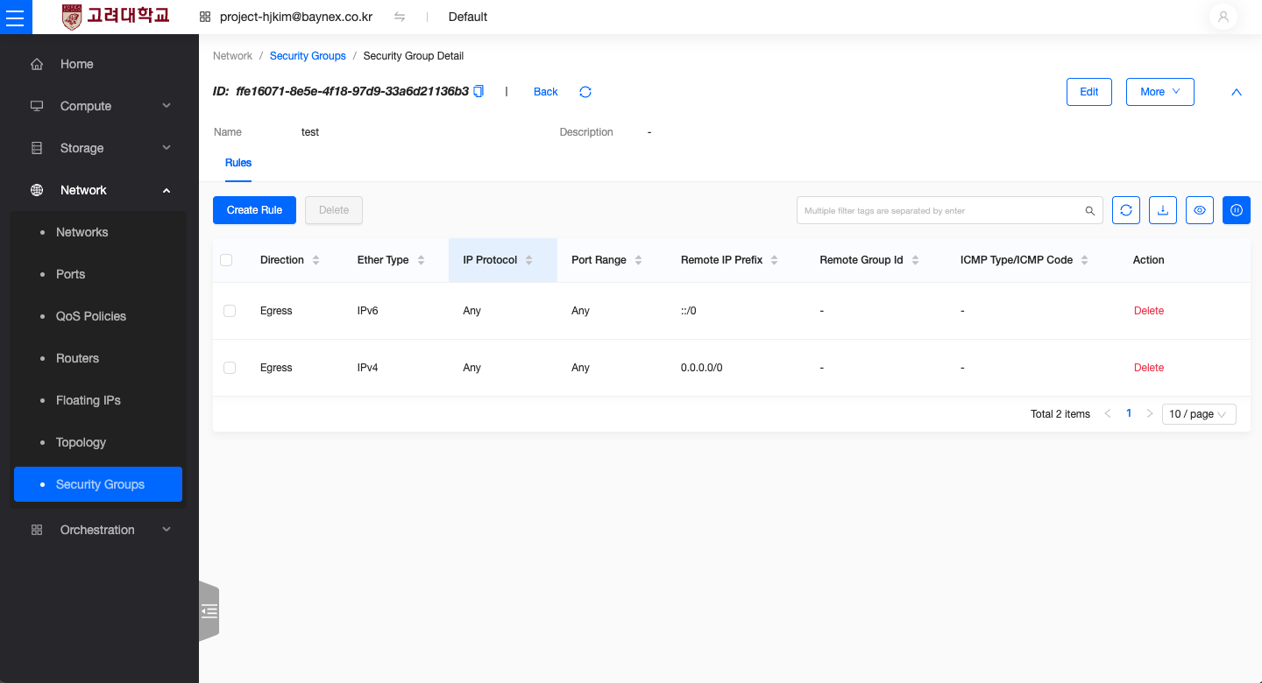Sort by Ether Type column arrows
Viewport: 1262px width, 683px height.
(x=421, y=260)
